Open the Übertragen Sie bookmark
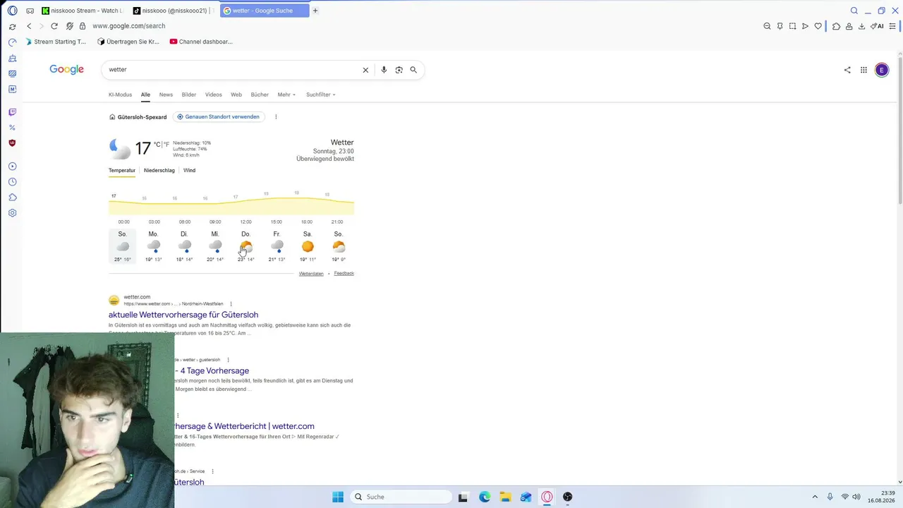 [128, 42]
